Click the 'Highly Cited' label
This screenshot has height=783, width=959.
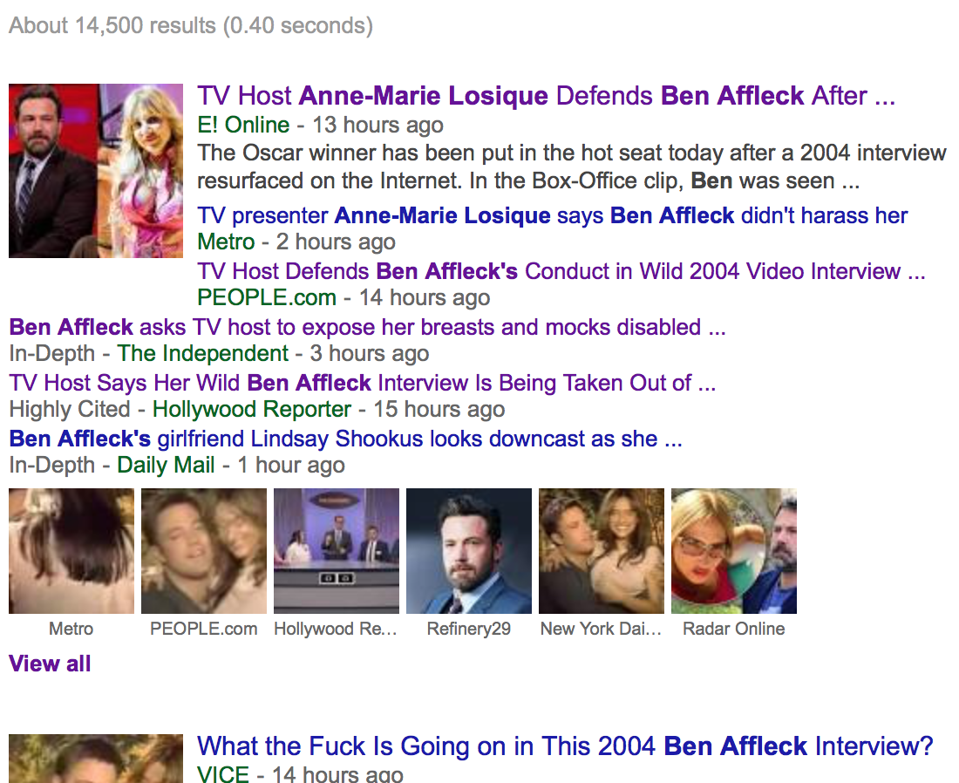coord(70,409)
